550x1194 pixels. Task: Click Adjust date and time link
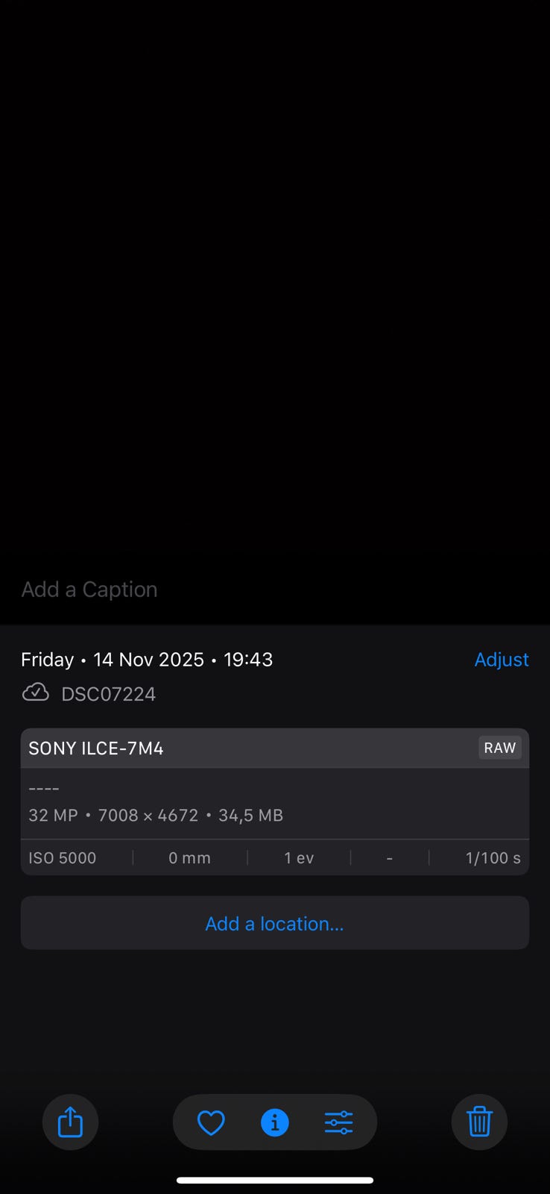502,660
